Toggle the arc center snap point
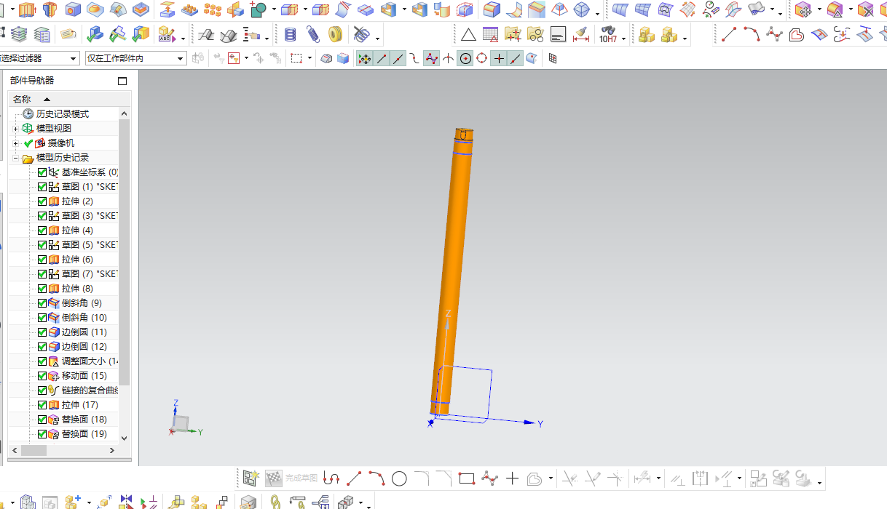This screenshot has width=887, height=509. point(465,58)
